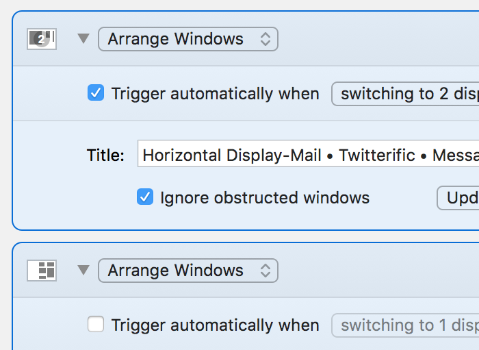Open the "switching to 2 displays" trigger dropdown
The image size is (479, 350).
click(406, 94)
